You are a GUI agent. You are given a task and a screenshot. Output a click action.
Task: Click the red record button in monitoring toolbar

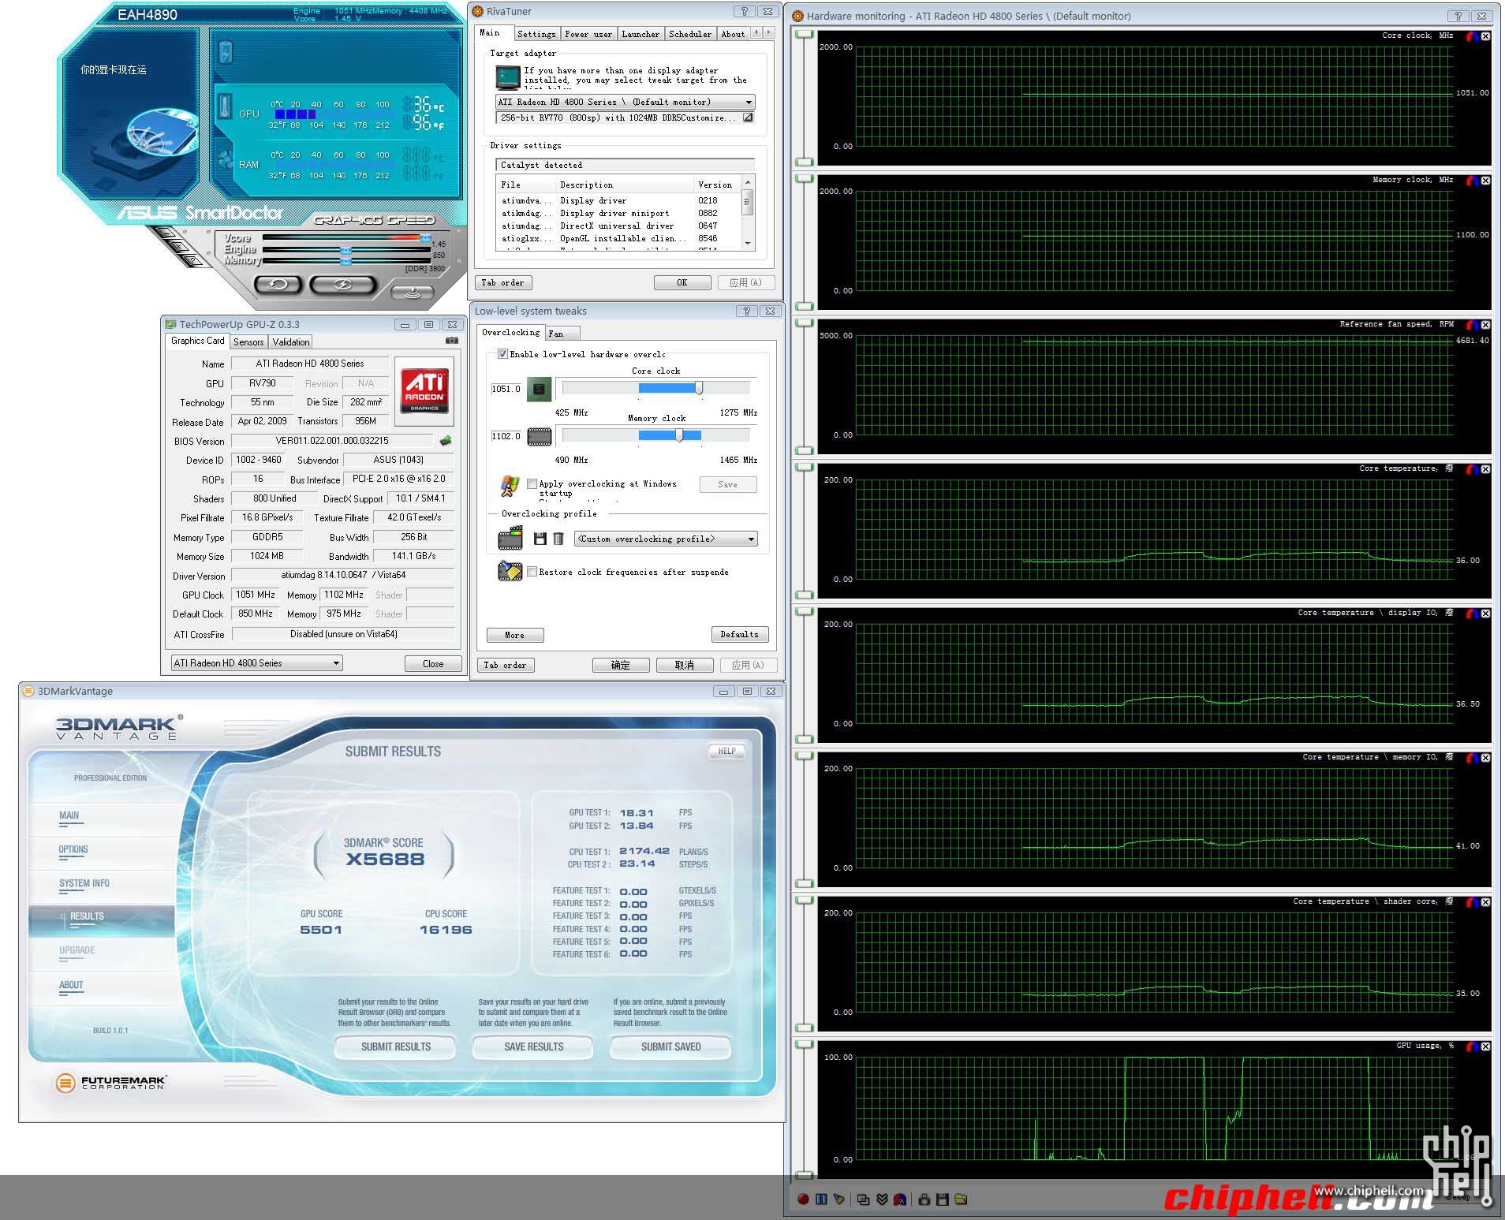[x=803, y=1199]
